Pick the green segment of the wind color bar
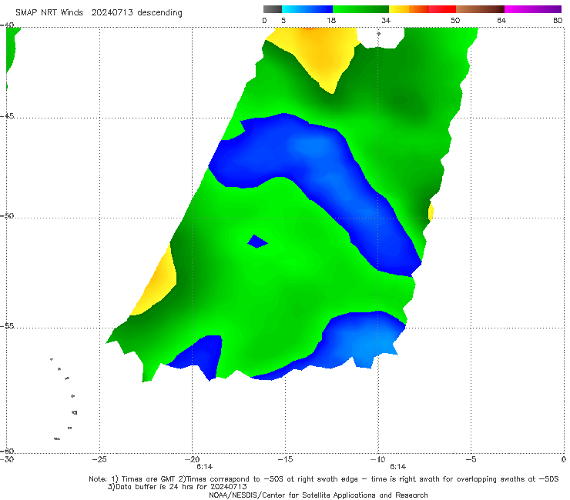The image size is (570, 500). tap(360, 9)
